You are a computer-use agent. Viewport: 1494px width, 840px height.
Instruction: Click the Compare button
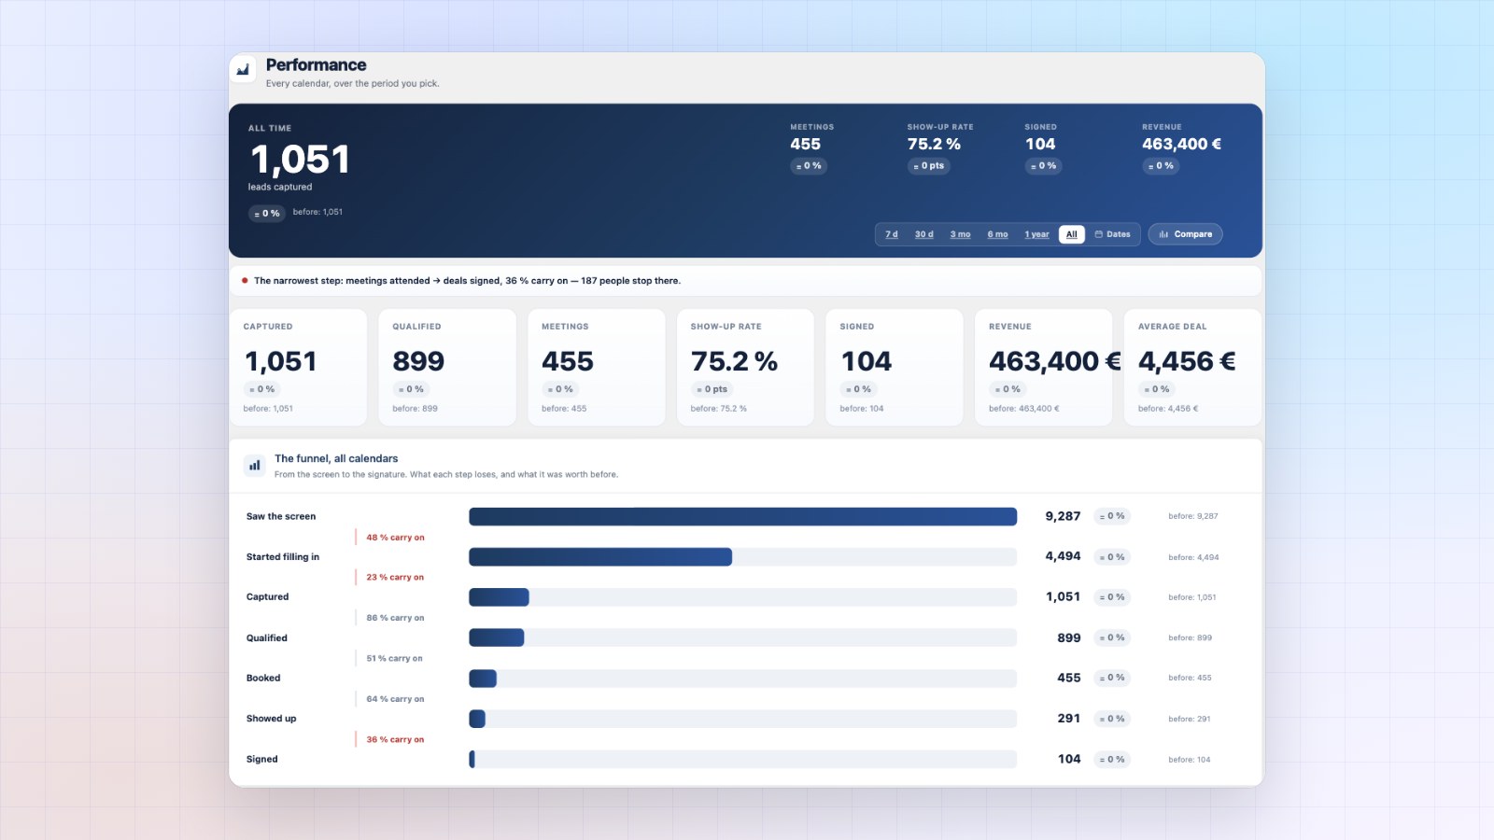coord(1185,234)
